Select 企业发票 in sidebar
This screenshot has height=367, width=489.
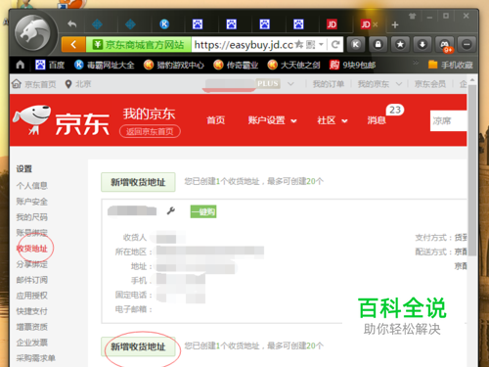[32, 343]
